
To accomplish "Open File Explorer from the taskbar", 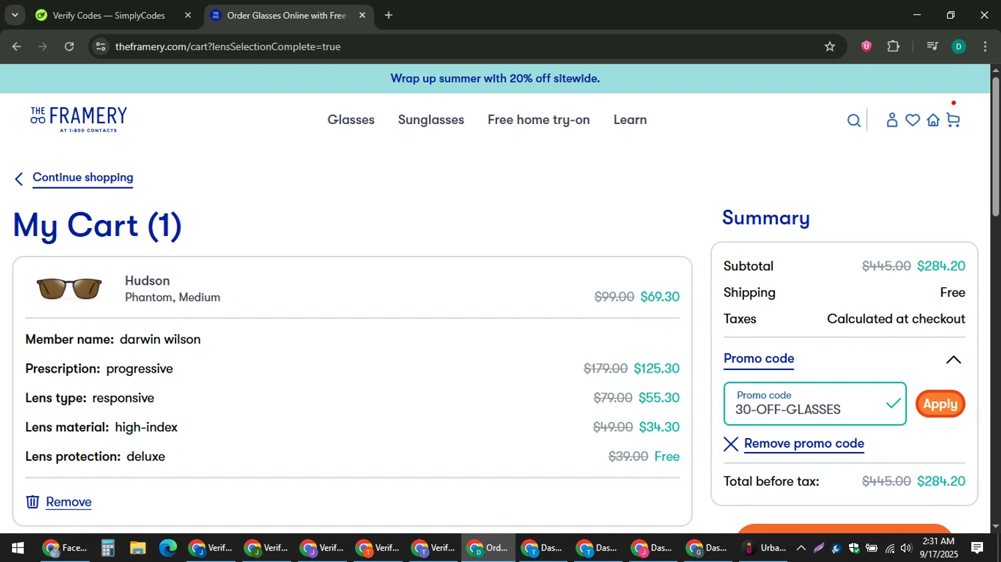I will click(x=137, y=548).
